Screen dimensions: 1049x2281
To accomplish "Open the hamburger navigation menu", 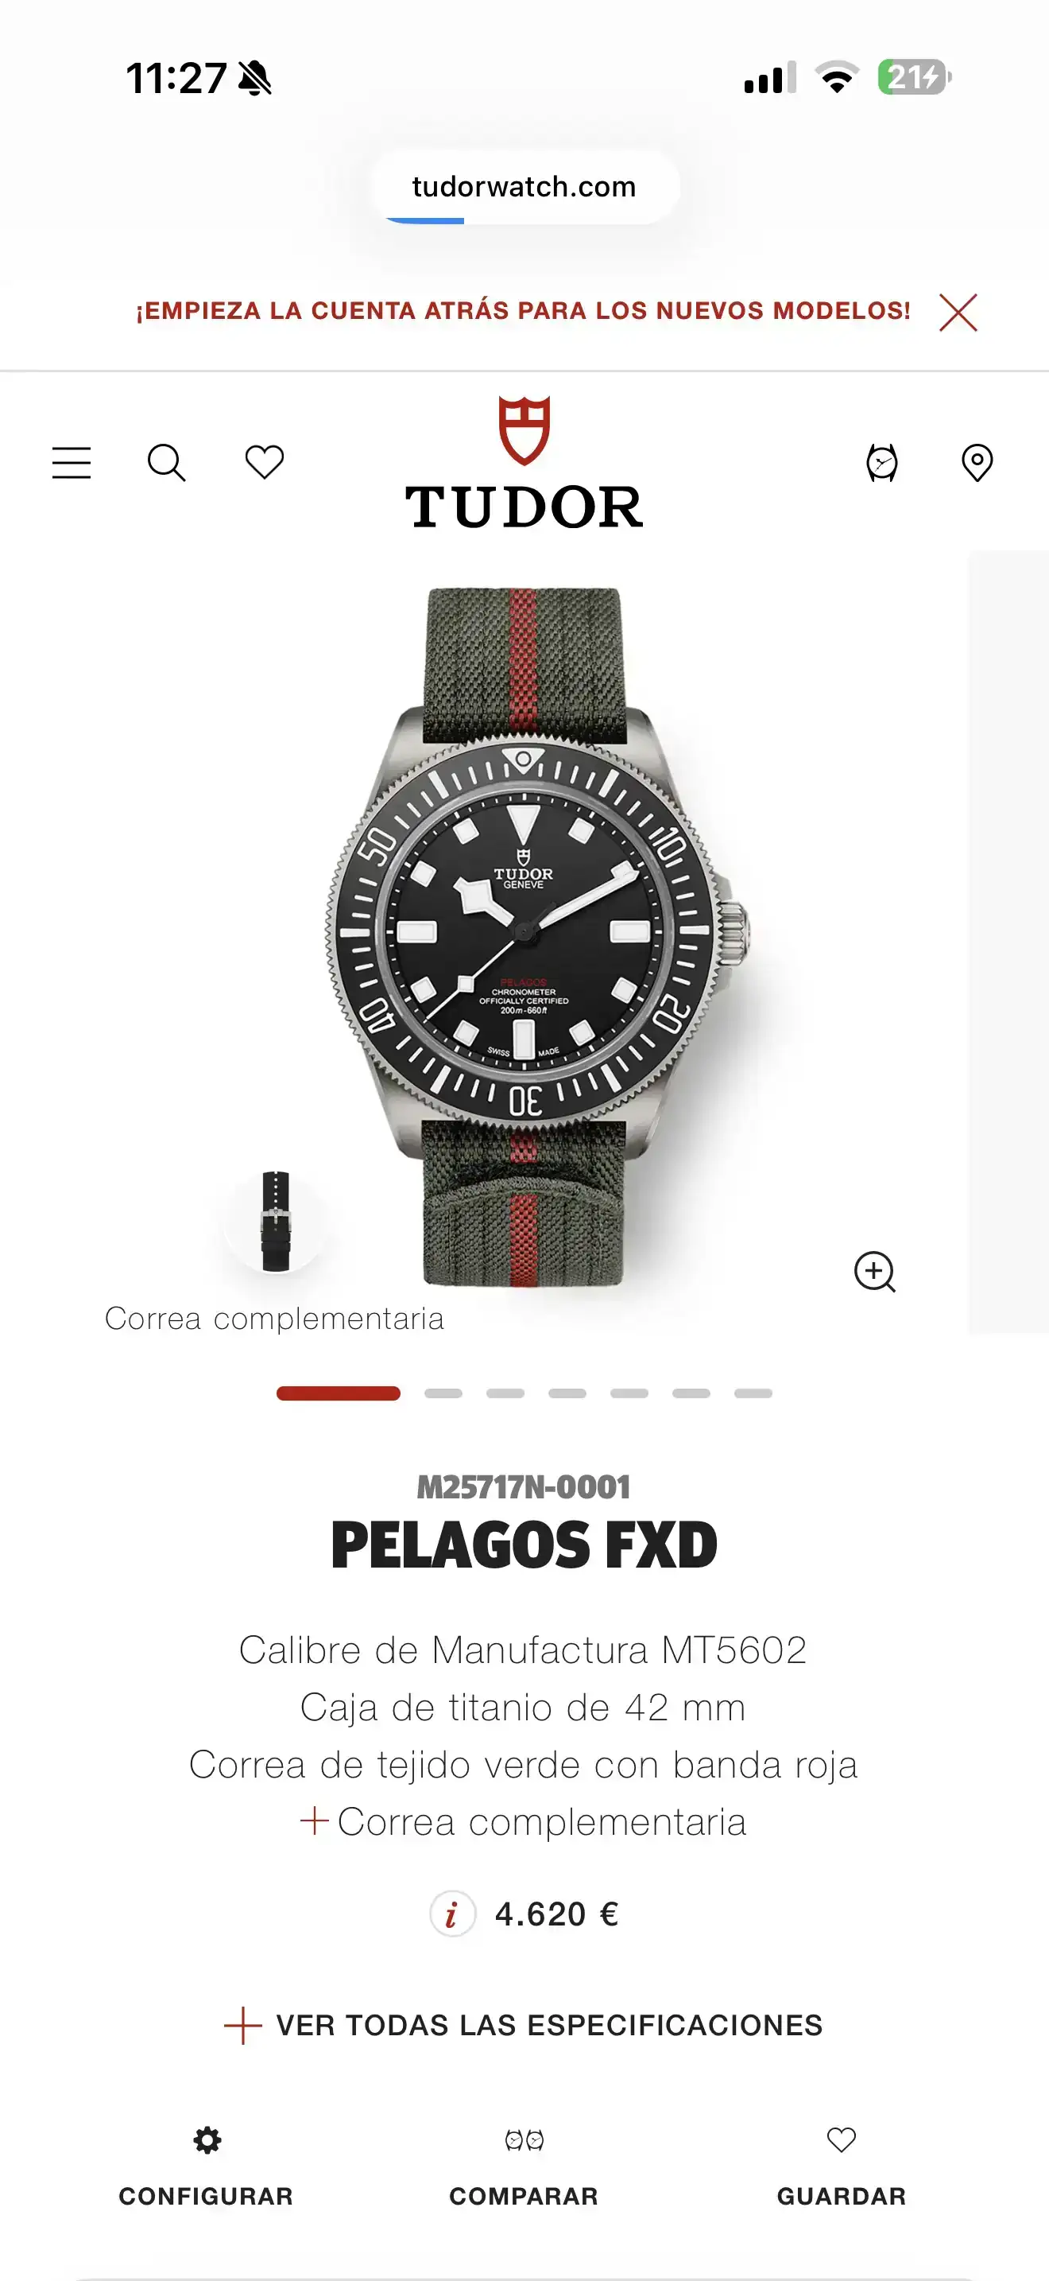I will (72, 463).
